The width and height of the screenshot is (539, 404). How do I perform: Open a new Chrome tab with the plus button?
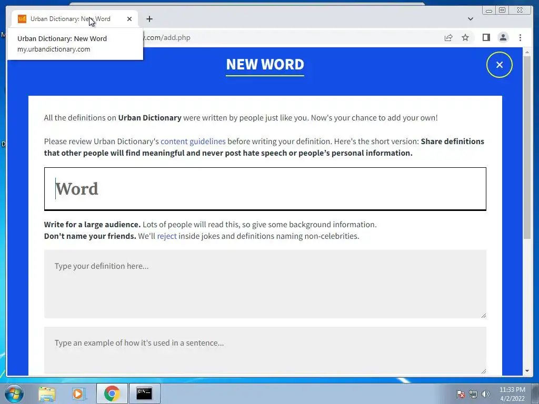point(149,19)
